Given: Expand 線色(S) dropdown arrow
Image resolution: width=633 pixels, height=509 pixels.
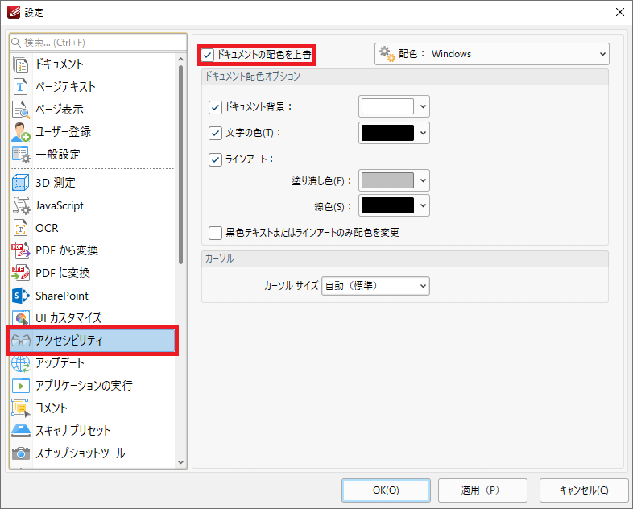Looking at the screenshot, I should pyautogui.click(x=423, y=205).
